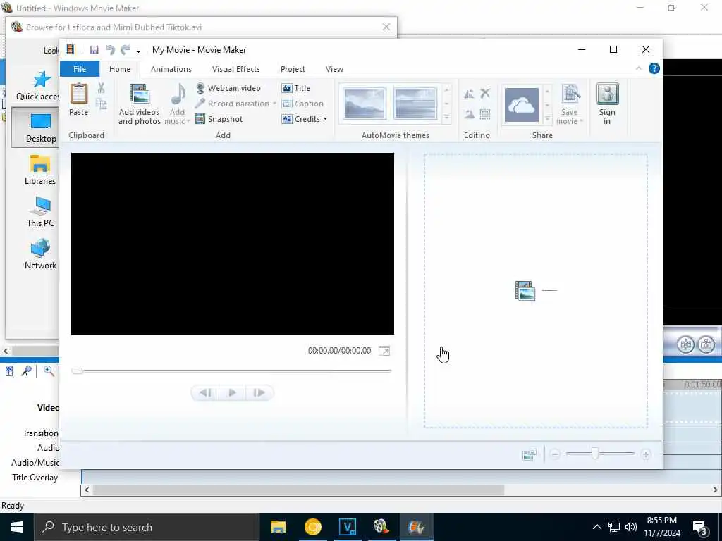
Task: Click the Windows Movie Maker take picture button
Action: [706, 344]
